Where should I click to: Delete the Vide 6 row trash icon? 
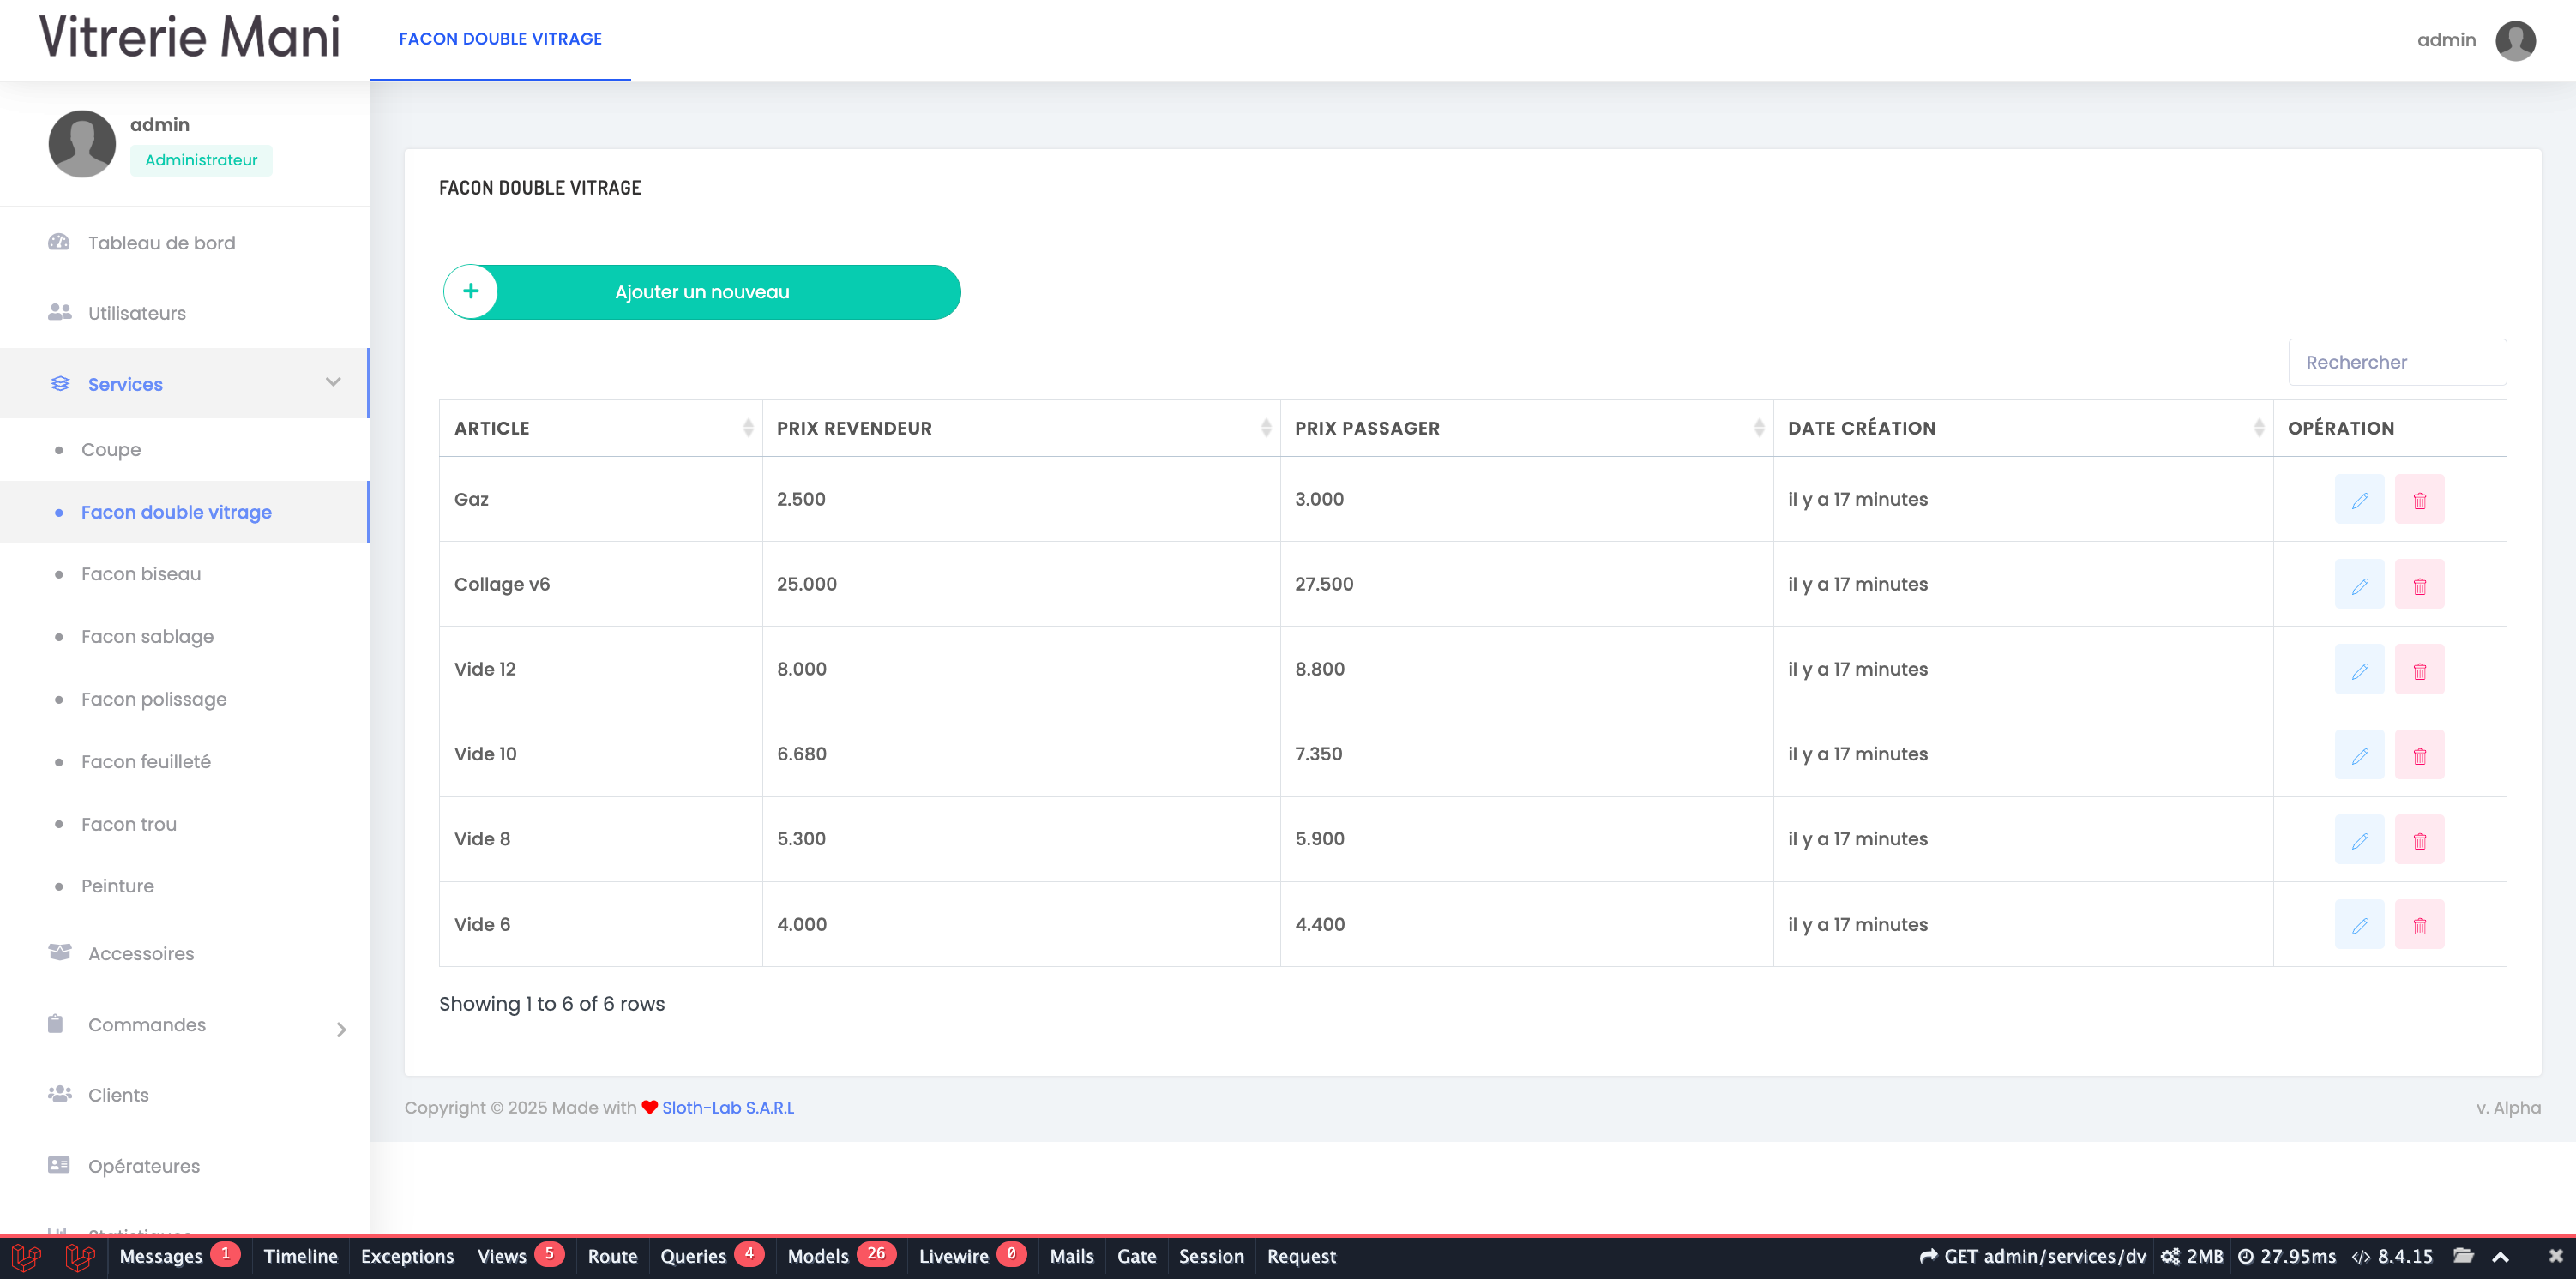(2419, 924)
